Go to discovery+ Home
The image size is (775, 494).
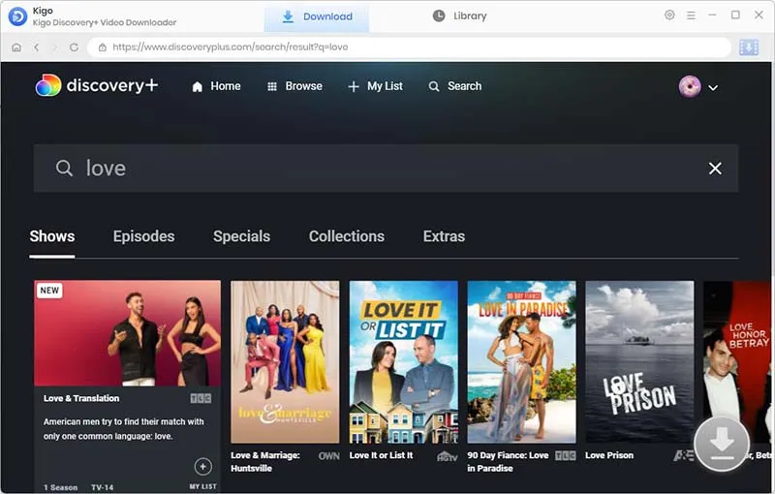pos(216,86)
